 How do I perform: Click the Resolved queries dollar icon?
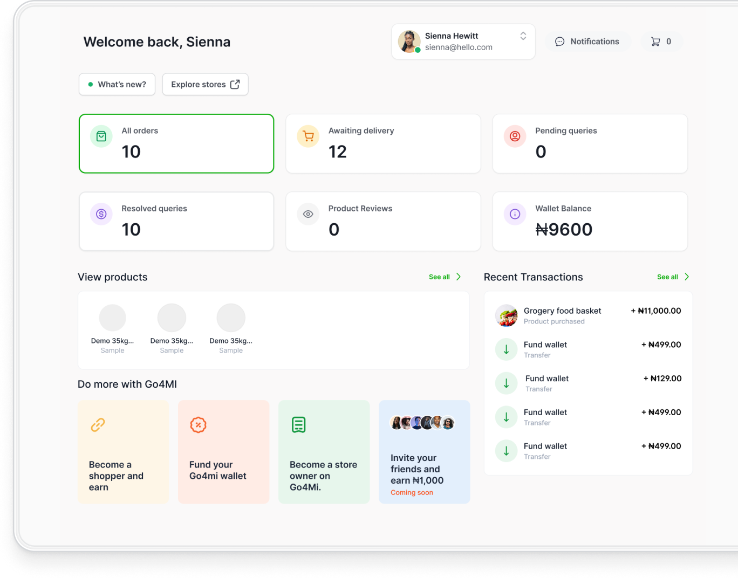[x=101, y=214]
